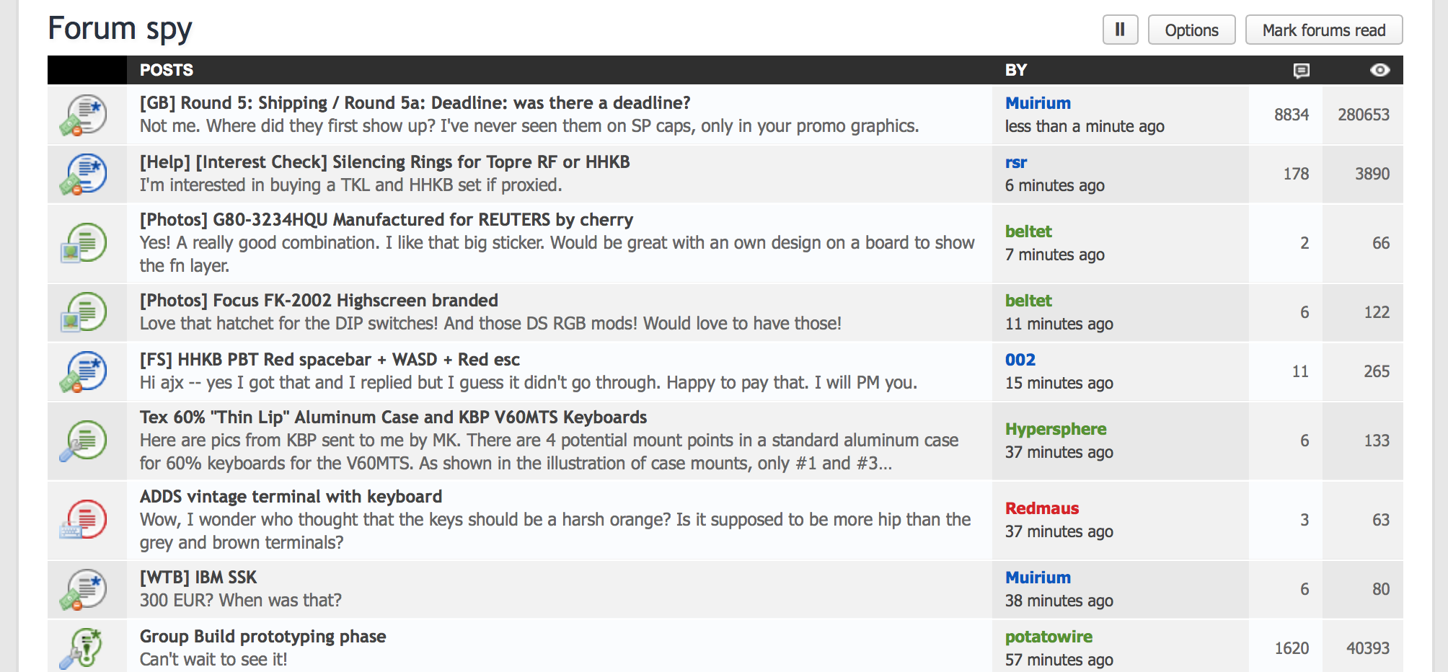Open user 002's profile
1448x672 pixels.
click(1020, 360)
